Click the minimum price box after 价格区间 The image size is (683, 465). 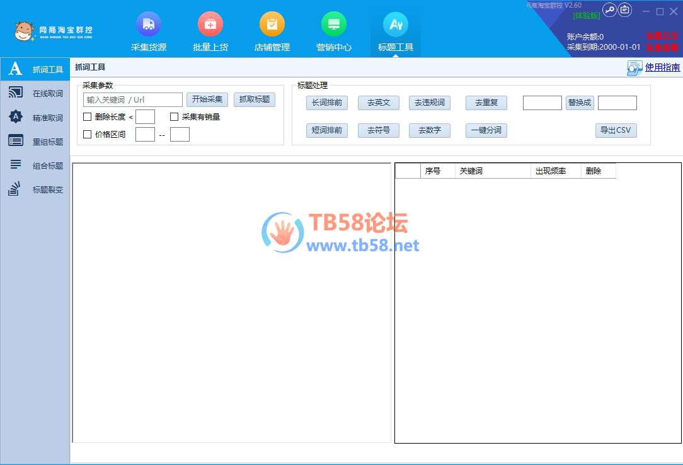pos(145,135)
